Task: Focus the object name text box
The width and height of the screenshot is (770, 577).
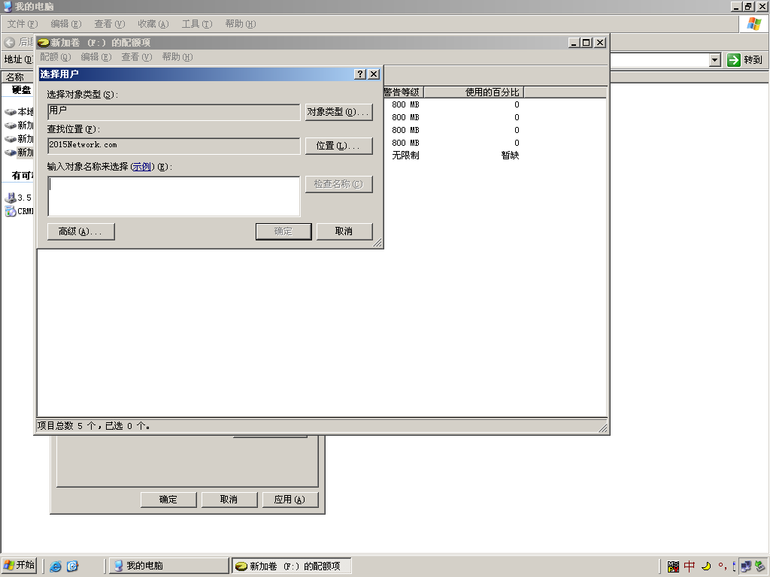Action: pos(174,196)
